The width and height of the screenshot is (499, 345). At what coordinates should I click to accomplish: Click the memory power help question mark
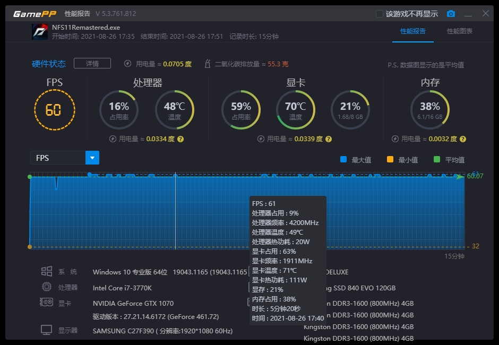[463, 139]
